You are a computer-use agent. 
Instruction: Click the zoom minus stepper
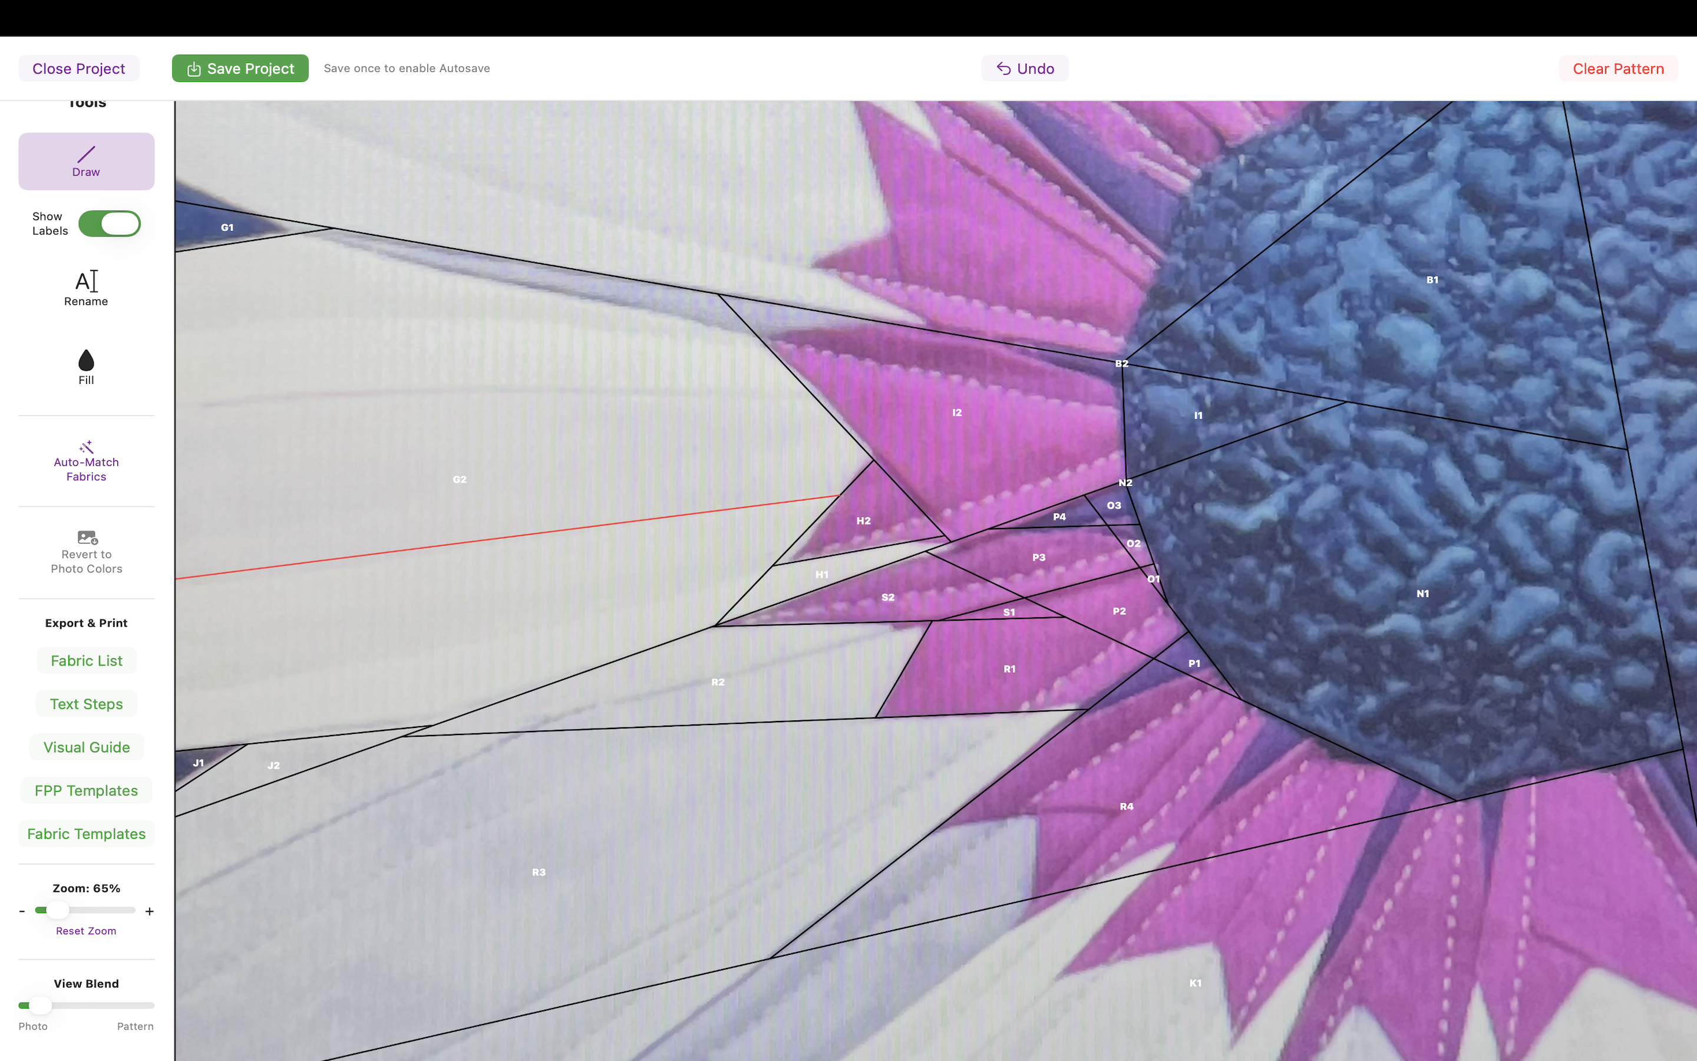(22, 911)
